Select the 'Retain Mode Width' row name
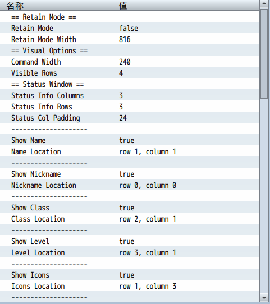 point(44,40)
